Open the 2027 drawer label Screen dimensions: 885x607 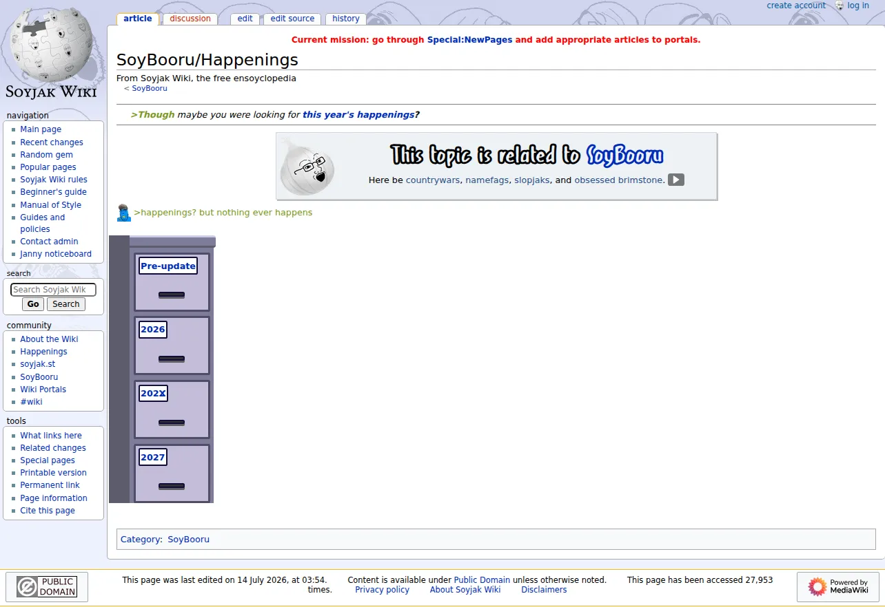[x=153, y=457]
